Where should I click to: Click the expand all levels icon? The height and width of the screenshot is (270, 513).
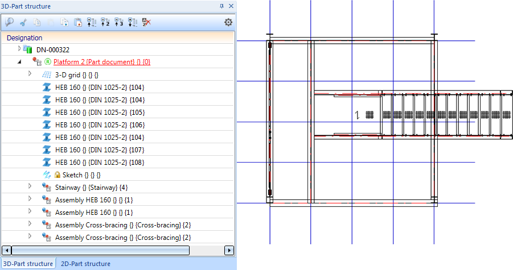tap(132, 22)
